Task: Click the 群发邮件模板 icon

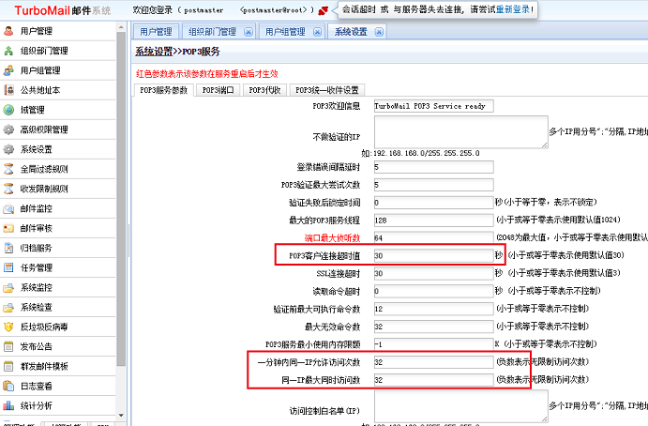Action: point(8,366)
